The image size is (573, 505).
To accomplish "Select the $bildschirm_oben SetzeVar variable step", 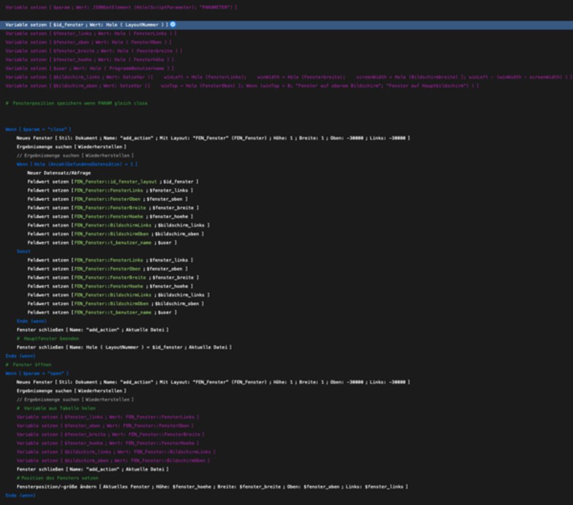I will click(x=242, y=86).
